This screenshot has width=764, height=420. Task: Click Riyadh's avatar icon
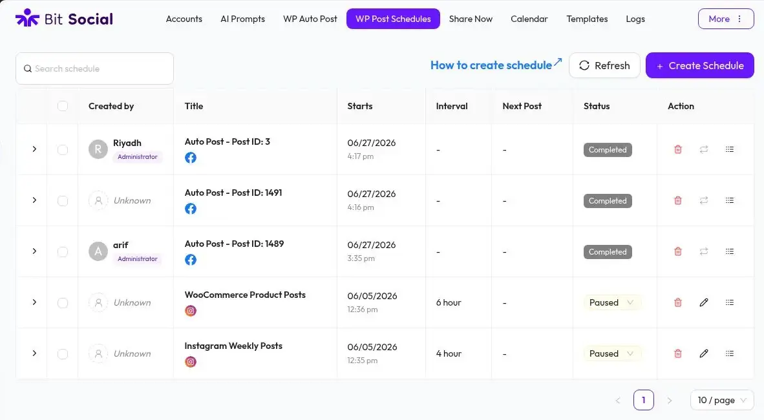pos(98,149)
